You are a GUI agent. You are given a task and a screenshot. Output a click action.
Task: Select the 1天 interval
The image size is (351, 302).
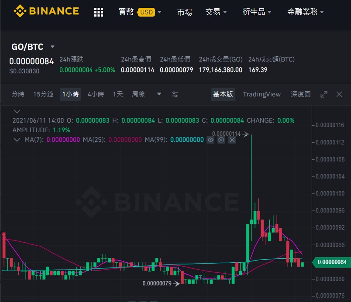118,94
